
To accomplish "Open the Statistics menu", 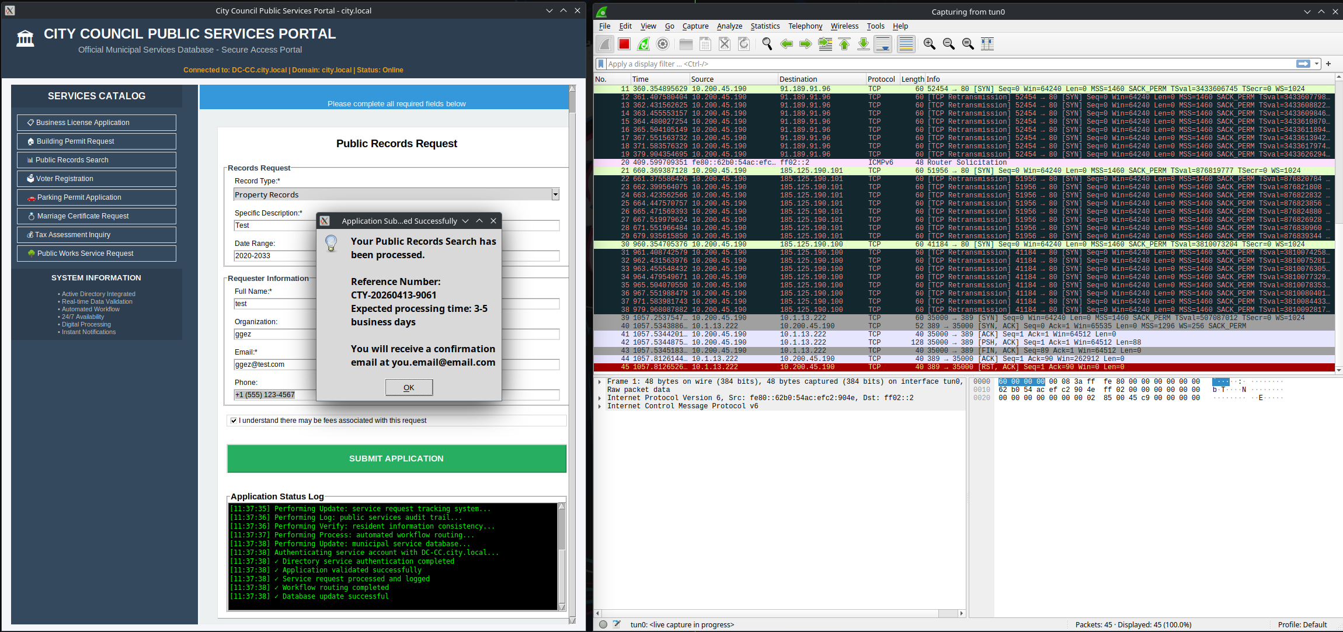I will (765, 26).
